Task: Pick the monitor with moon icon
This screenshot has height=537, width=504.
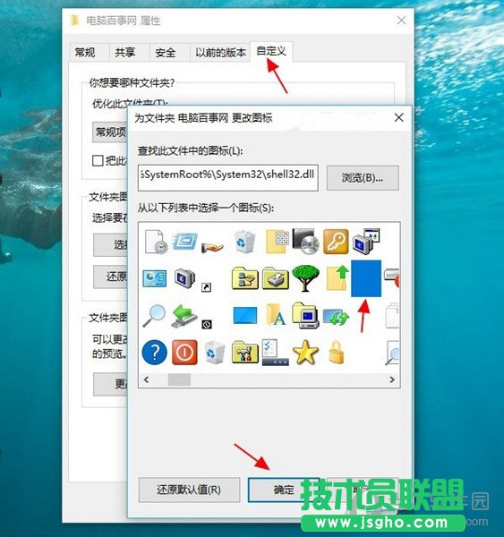Action: pyautogui.click(x=184, y=278)
